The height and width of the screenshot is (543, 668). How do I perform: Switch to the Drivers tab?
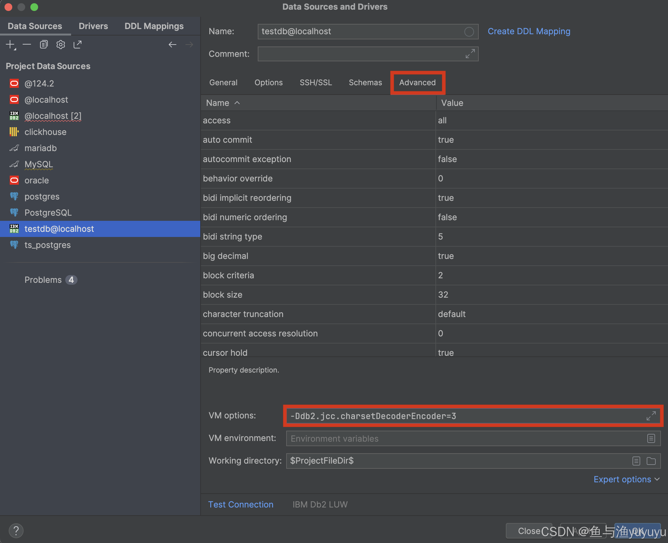[x=93, y=26]
